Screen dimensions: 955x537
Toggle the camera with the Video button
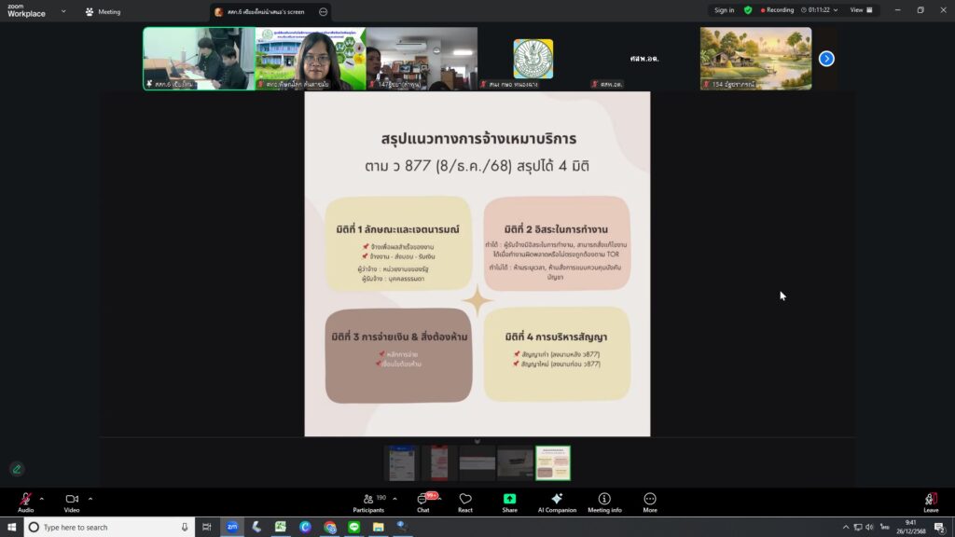click(72, 502)
